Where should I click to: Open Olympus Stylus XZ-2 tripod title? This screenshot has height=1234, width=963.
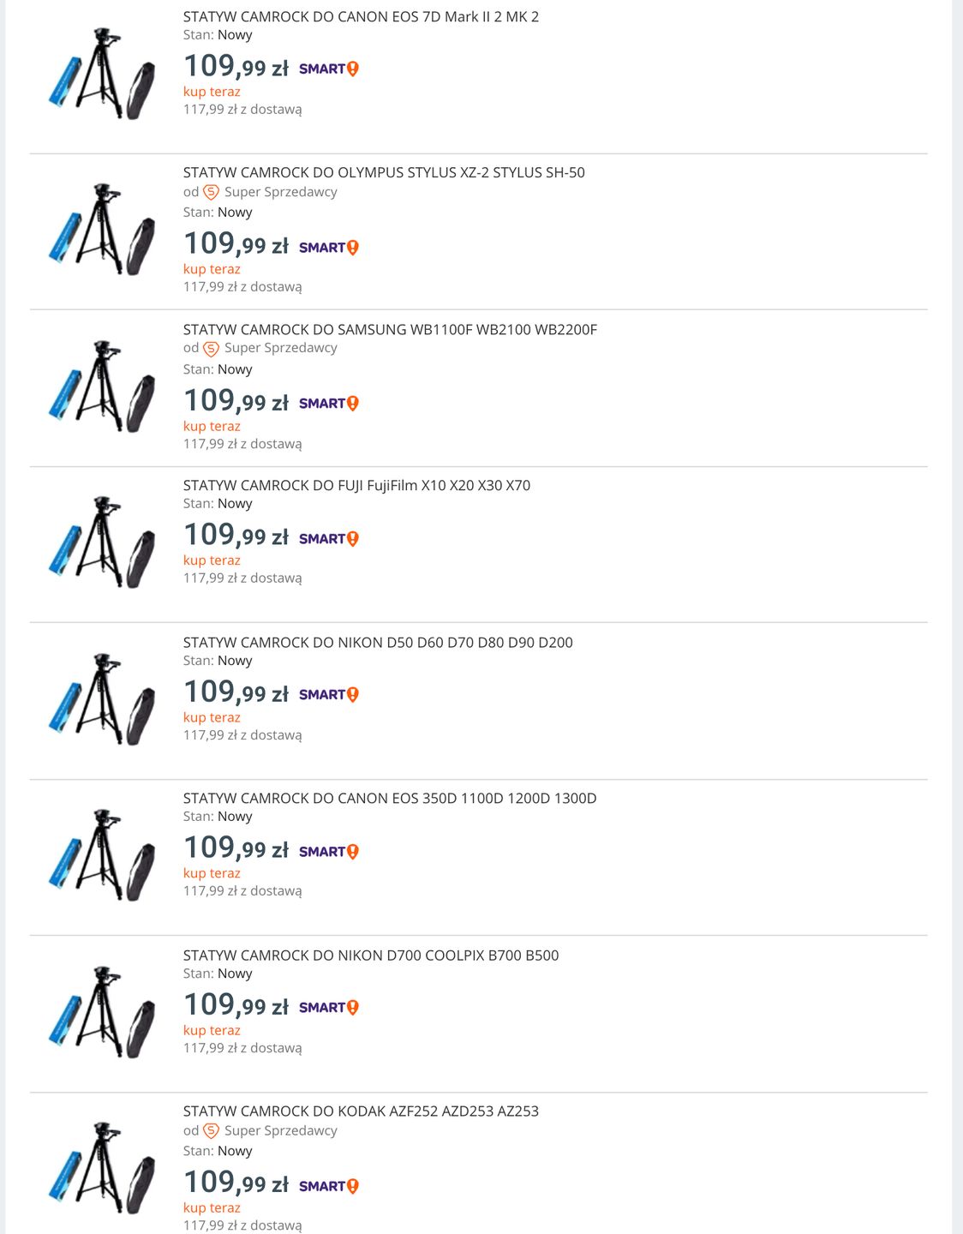click(x=384, y=172)
